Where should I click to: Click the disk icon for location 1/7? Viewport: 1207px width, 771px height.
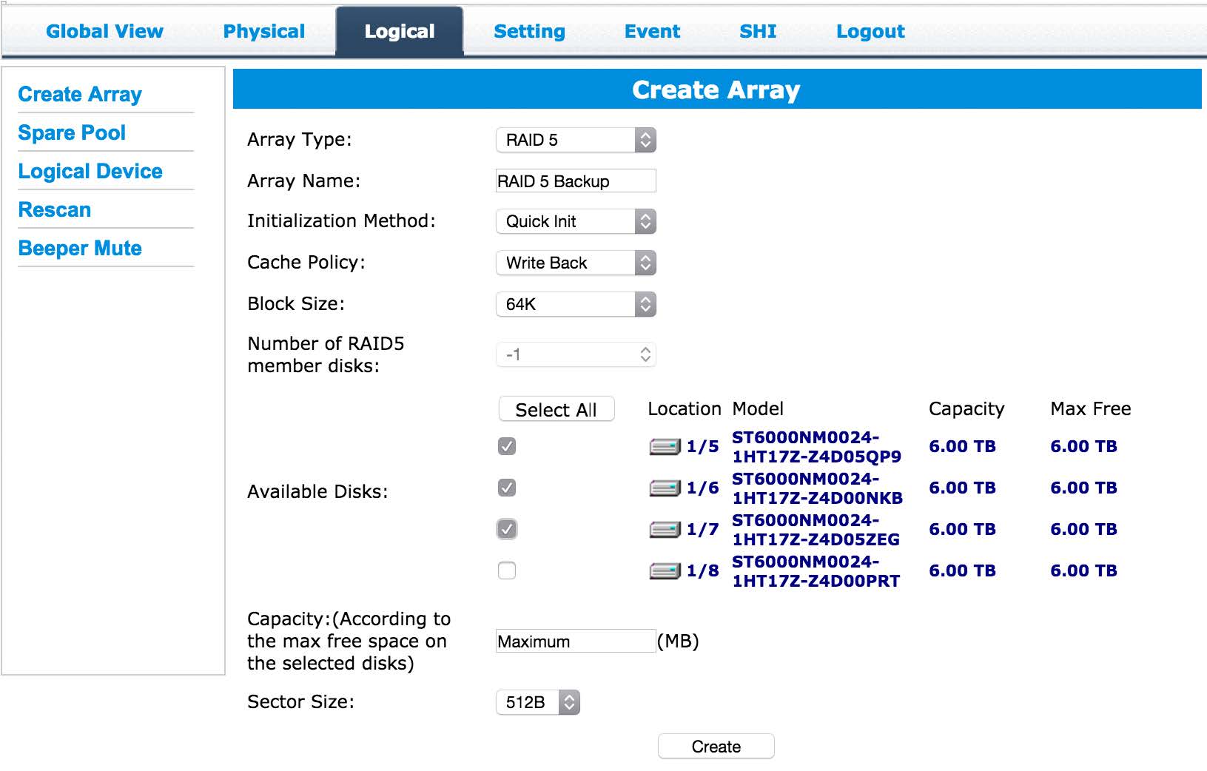click(x=664, y=530)
